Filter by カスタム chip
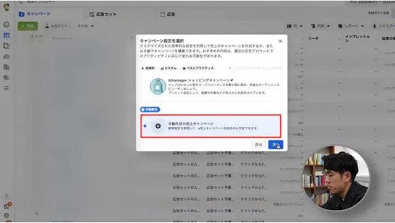Screen dimensions: 395x223 tap(168, 68)
